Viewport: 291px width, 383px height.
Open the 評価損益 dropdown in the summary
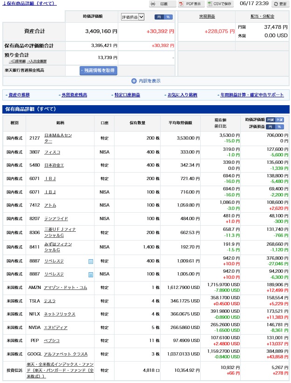(x=133, y=17)
